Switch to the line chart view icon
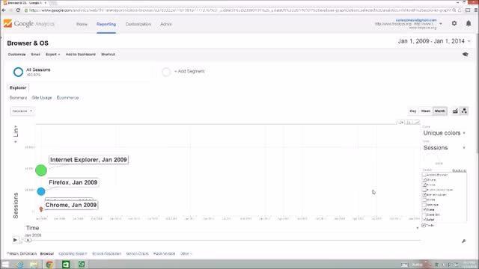Viewport: 479px width, 269px height. (x=455, y=111)
